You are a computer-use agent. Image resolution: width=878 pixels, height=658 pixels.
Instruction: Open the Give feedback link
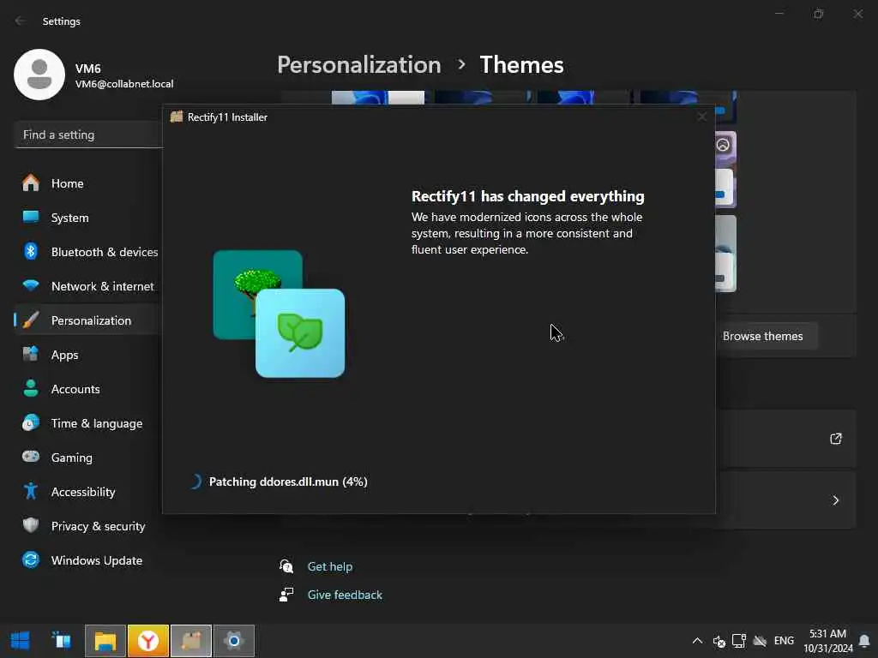(x=345, y=595)
